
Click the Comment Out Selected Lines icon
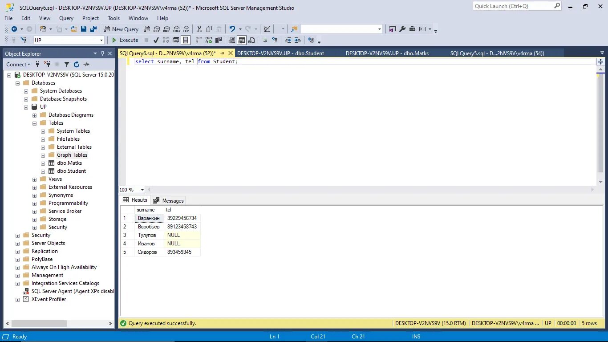(x=265, y=40)
